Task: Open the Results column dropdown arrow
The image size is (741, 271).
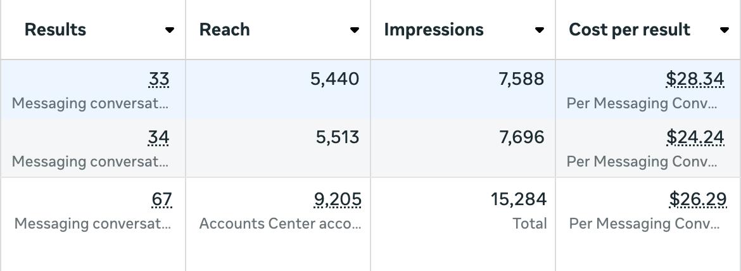Action: tap(169, 30)
